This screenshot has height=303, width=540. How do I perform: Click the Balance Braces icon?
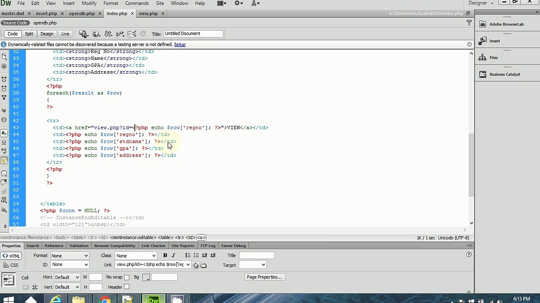click(x=4, y=120)
